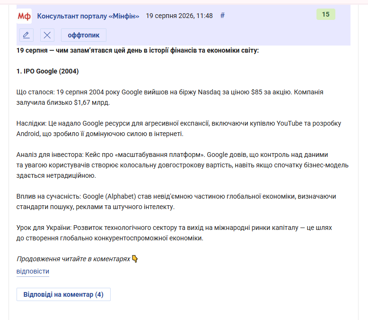
Task: Delete the comment using the X icon
Action: pyautogui.click(x=47, y=35)
